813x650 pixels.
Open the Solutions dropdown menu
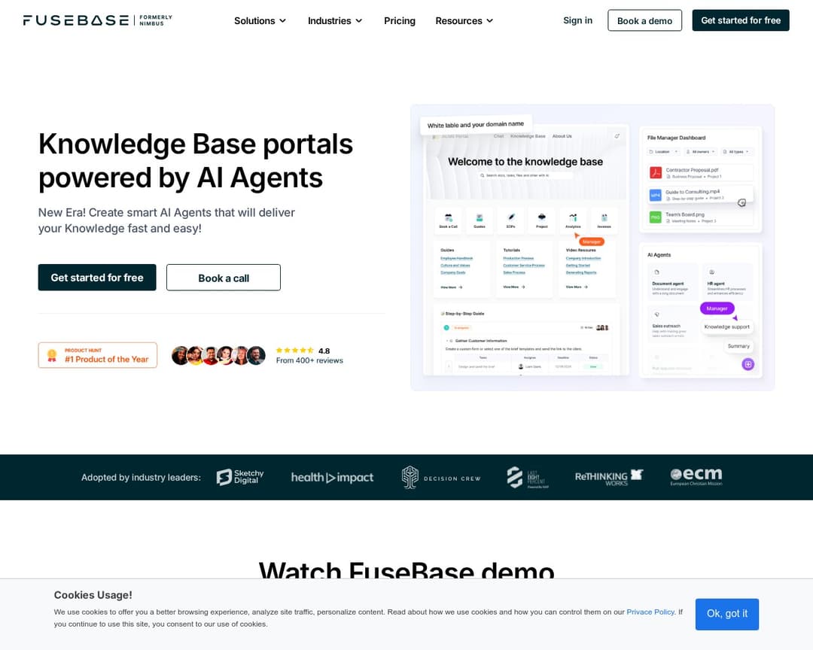[x=260, y=21]
